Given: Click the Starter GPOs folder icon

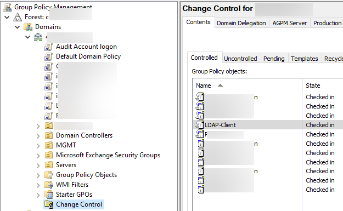Looking at the screenshot, I should tap(49, 195).
